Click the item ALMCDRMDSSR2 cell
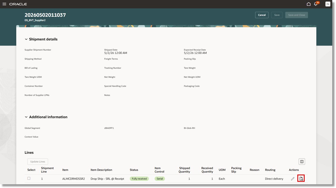 point(73,178)
